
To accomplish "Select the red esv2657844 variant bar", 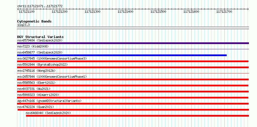I will [x=133, y=79].
